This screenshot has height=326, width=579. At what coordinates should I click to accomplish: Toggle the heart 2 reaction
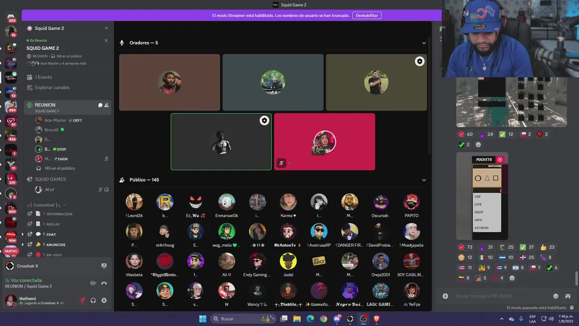tap(542, 134)
